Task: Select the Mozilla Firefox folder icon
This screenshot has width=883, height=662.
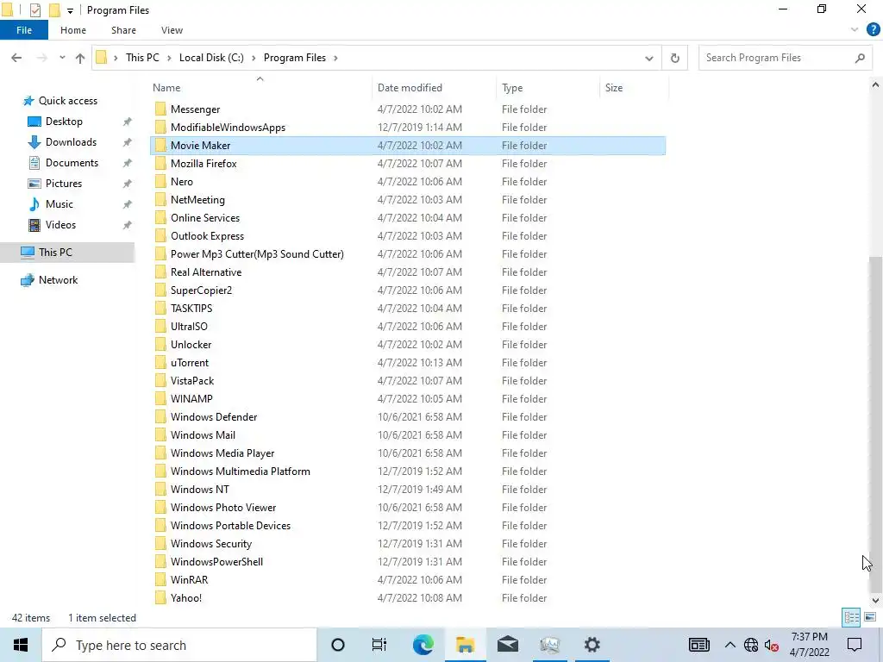Action: pyautogui.click(x=160, y=163)
